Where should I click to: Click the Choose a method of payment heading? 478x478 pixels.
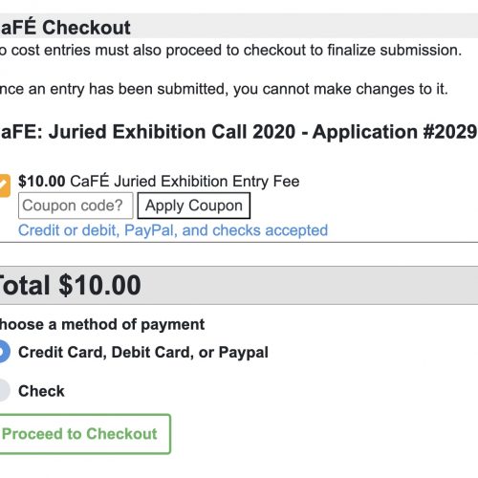(x=102, y=325)
